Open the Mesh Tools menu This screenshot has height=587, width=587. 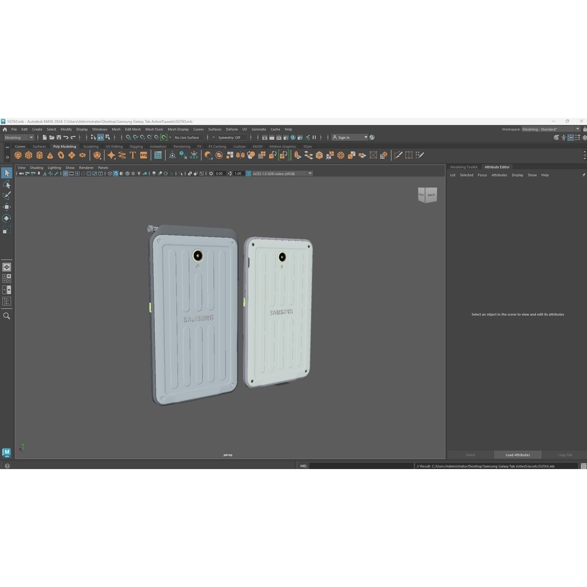pyautogui.click(x=154, y=129)
